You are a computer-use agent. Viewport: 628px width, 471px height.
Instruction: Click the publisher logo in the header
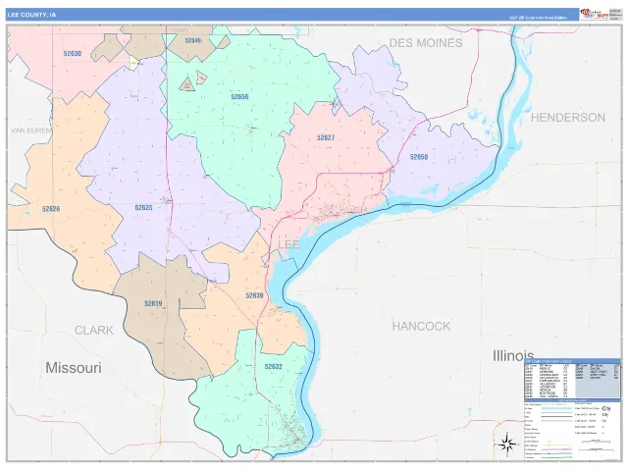pos(595,14)
